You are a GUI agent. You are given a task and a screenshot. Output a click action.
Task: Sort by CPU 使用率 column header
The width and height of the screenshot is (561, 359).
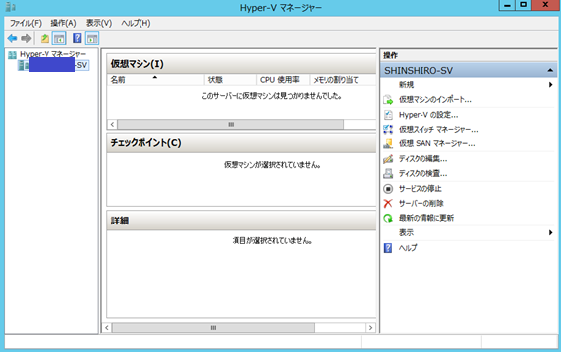point(283,80)
